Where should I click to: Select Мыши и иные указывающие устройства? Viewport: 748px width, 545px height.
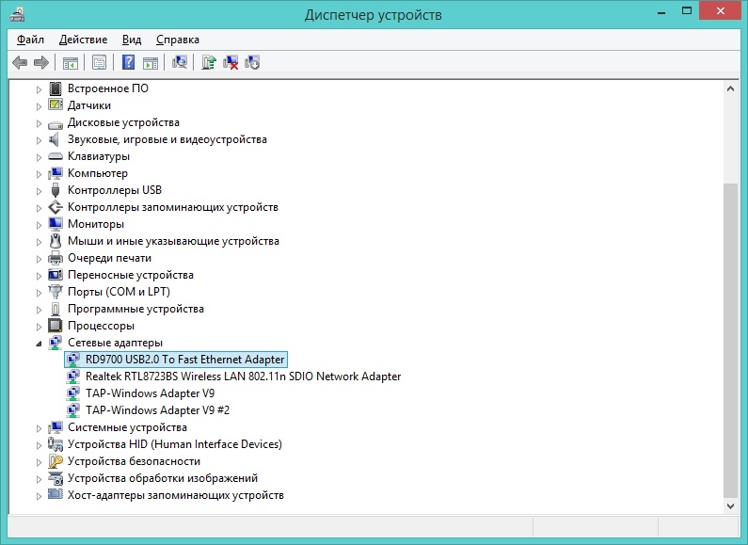pyautogui.click(x=173, y=241)
